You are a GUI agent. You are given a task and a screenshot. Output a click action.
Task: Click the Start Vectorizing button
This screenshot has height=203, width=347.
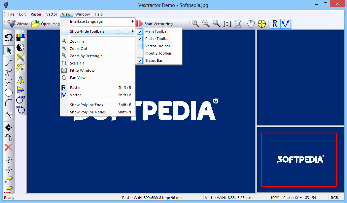tap(155, 24)
